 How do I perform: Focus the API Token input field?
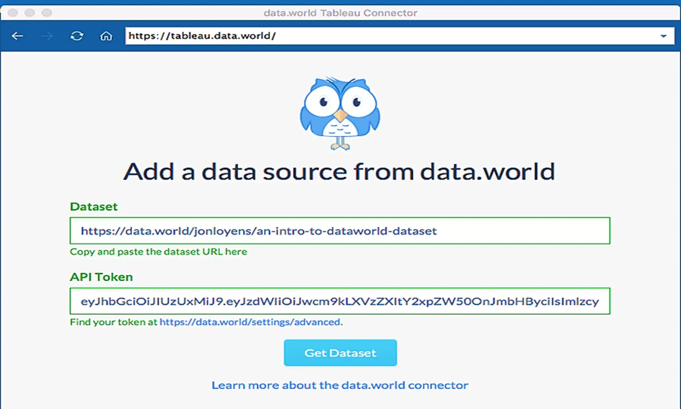click(x=340, y=301)
